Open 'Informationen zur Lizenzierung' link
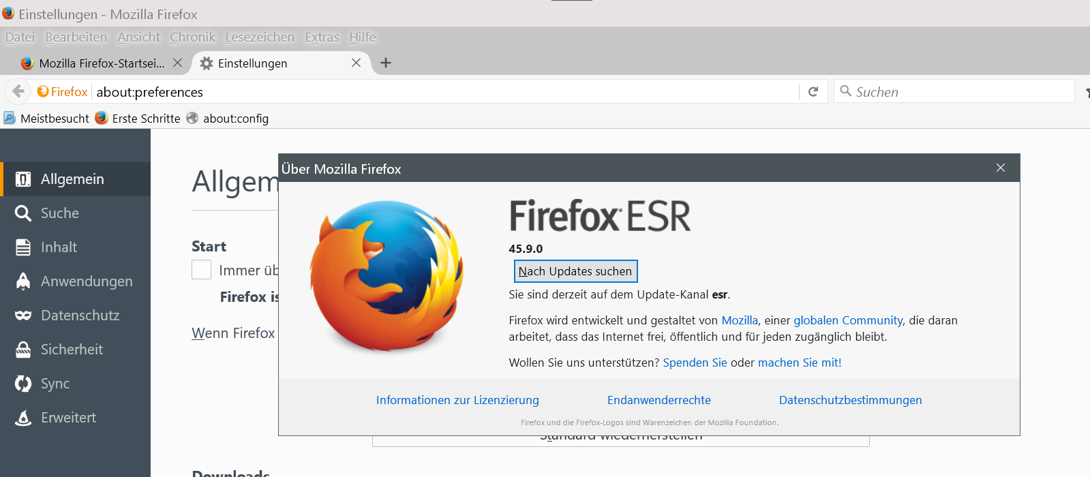1090x477 pixels. coord(457,400)
